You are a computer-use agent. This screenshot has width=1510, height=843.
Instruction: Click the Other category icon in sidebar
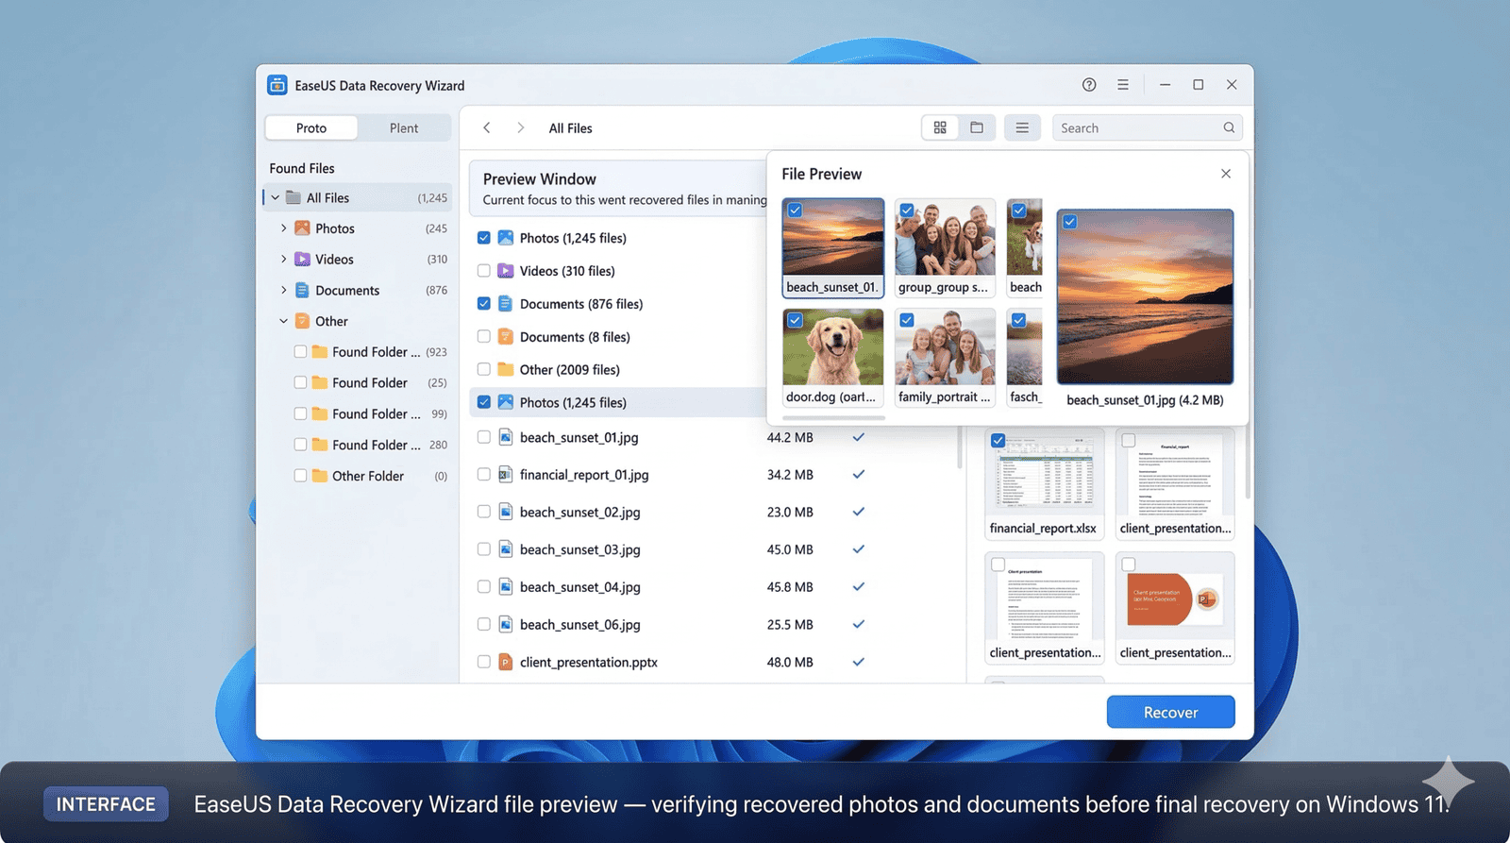[302, 321]
